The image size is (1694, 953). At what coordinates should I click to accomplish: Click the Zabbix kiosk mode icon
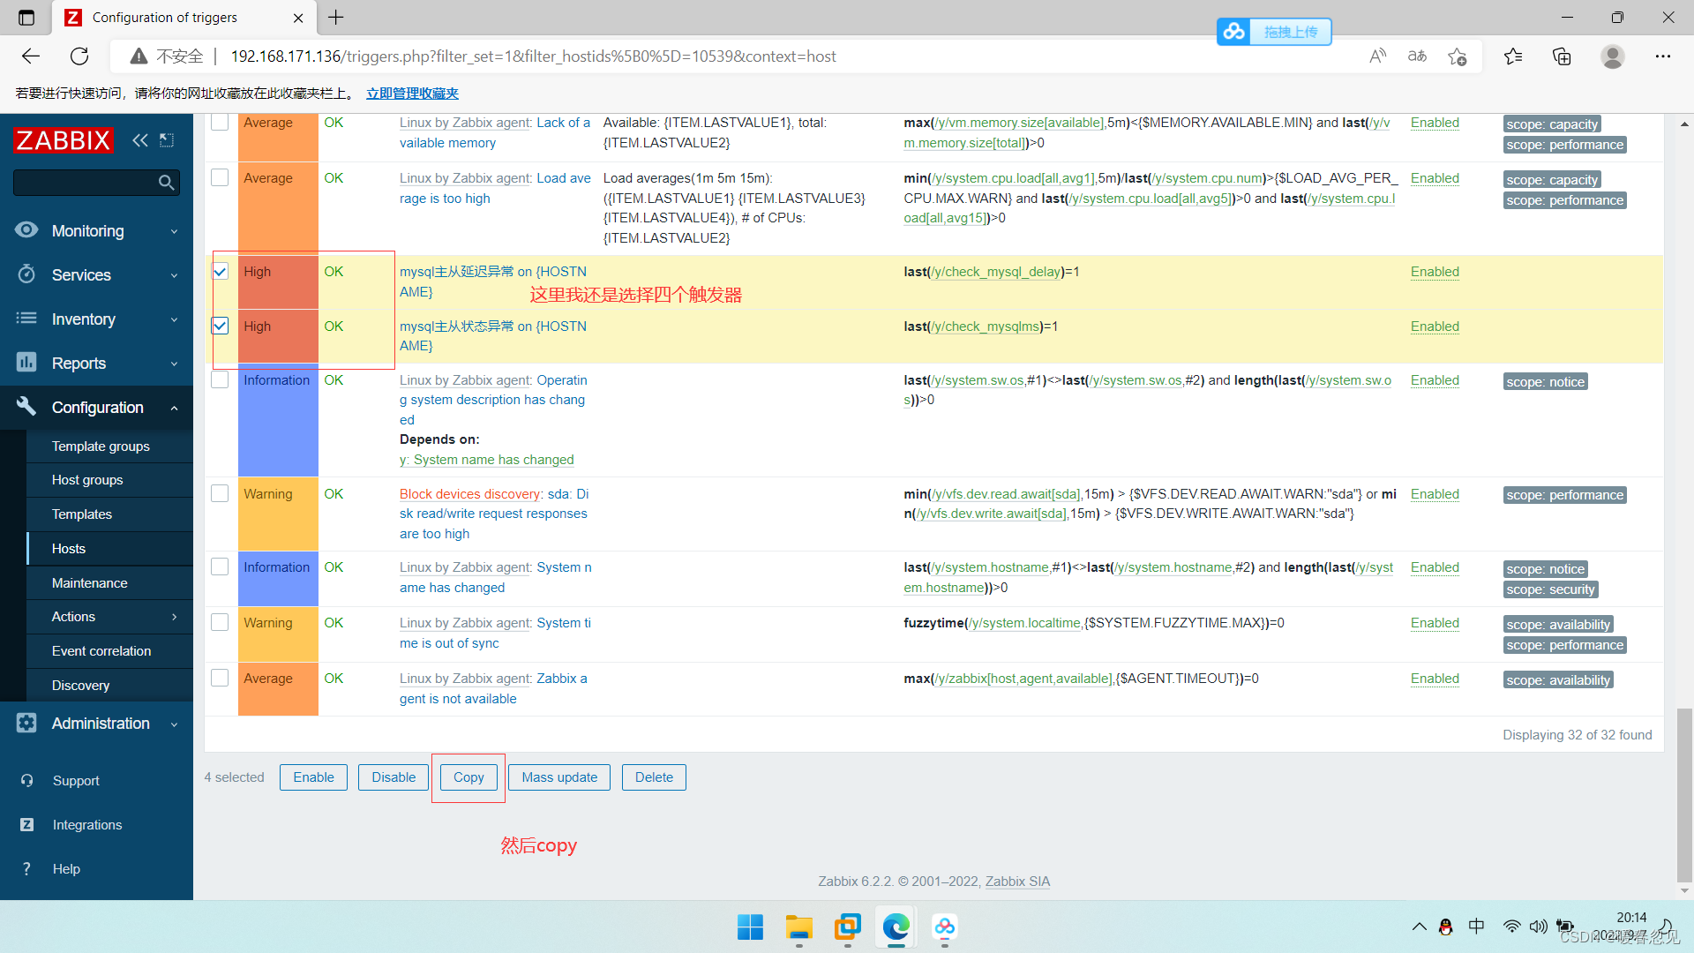point(167,139)
